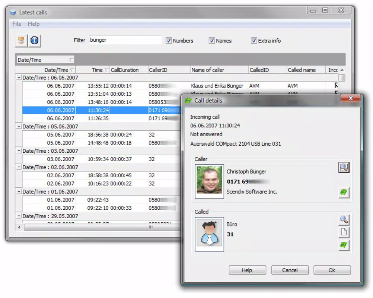Screen dimensions: 373x298
Task: Sort by the Date/Time column header
Action: 45,70
